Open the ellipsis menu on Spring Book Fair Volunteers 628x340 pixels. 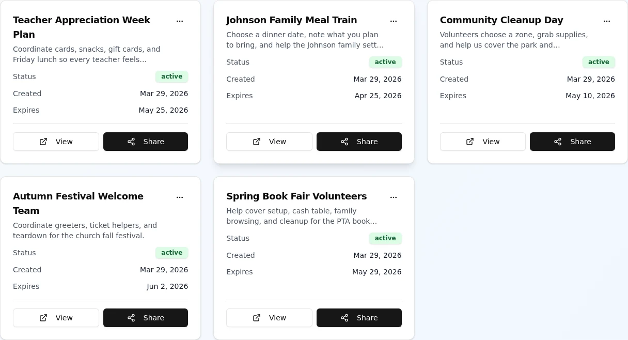pos(394,197)
